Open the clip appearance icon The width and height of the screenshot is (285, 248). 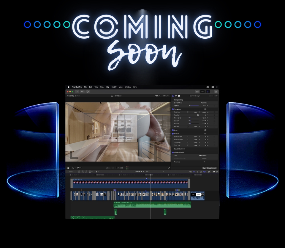click(209, 172)
